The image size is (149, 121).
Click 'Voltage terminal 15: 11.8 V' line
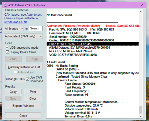pyautogui.click(x=82, y=113)
